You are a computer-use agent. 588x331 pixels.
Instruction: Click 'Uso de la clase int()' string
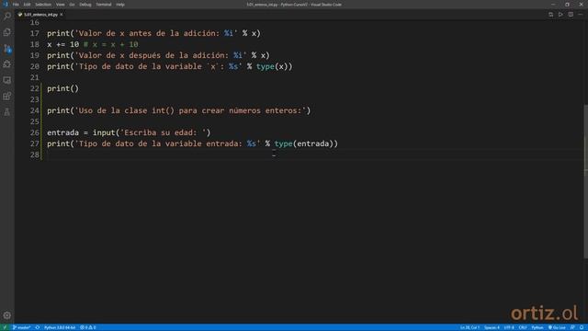[x=126, y=110]
